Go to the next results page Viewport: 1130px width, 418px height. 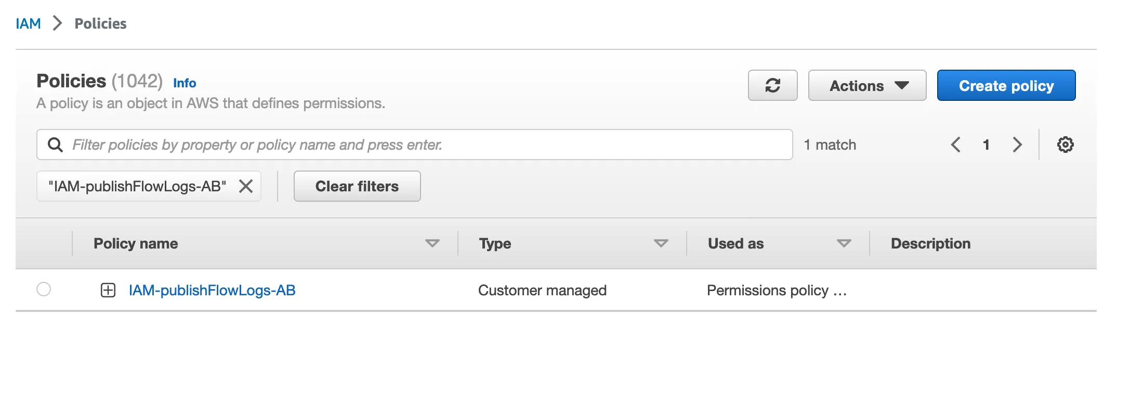(1017, 145)
